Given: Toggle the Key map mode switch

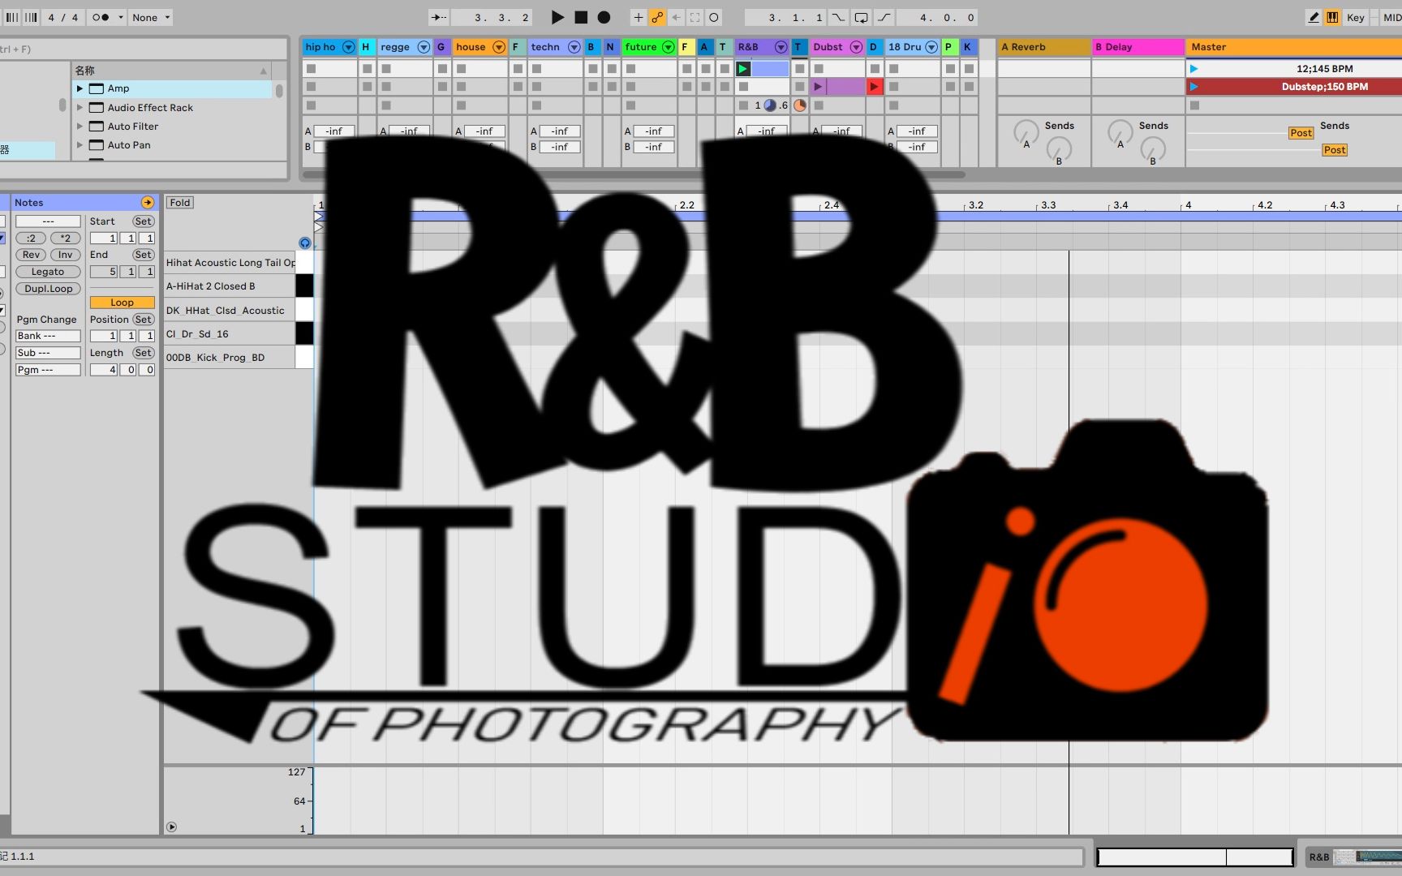Looking at the screenshot, I should coord(1355,17).
